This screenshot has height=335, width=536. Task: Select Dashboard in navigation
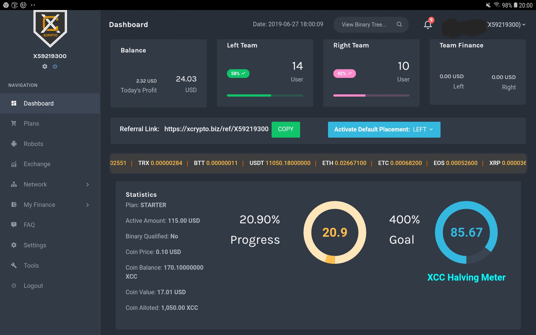(39, 104)
